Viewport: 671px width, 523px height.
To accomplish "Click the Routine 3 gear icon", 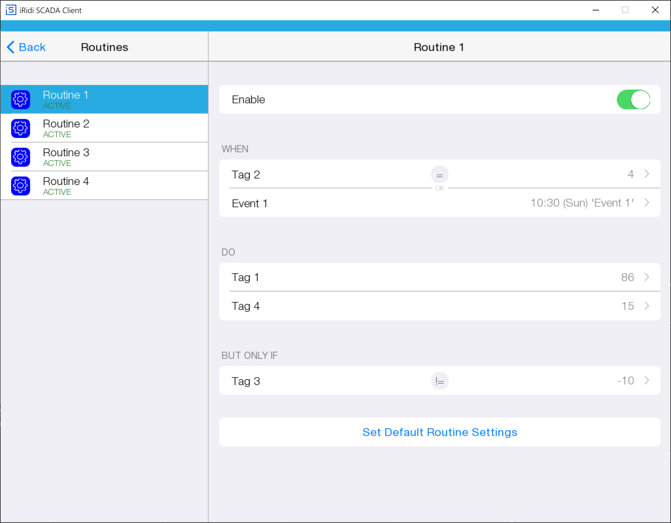I will click(x=20, y=157).
